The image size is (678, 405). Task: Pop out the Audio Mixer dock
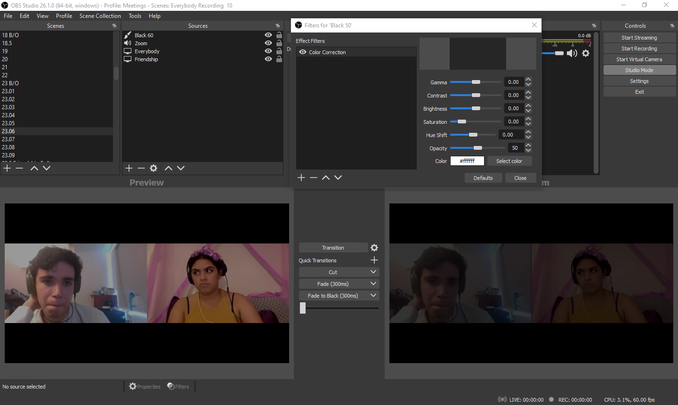[x=594, y=26]
